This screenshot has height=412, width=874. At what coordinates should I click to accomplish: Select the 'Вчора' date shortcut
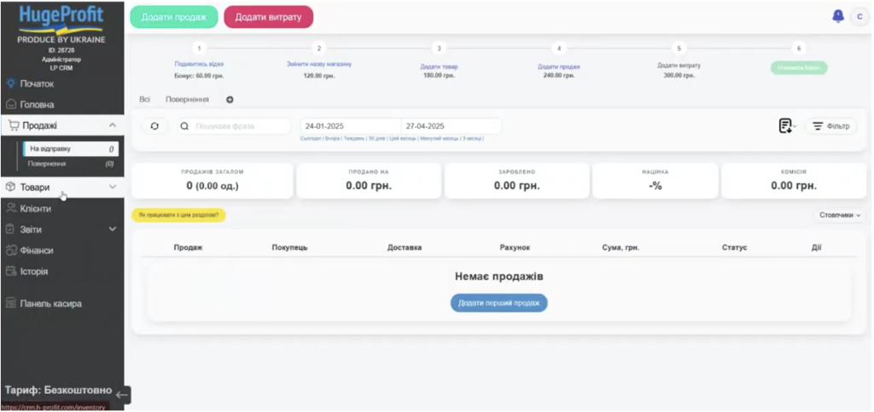[x=332, y=139]
